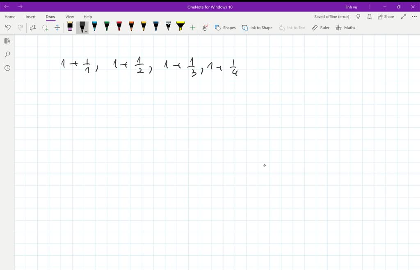Switch to the Home tab
This screenshot has width=420, height=270.
9,17
